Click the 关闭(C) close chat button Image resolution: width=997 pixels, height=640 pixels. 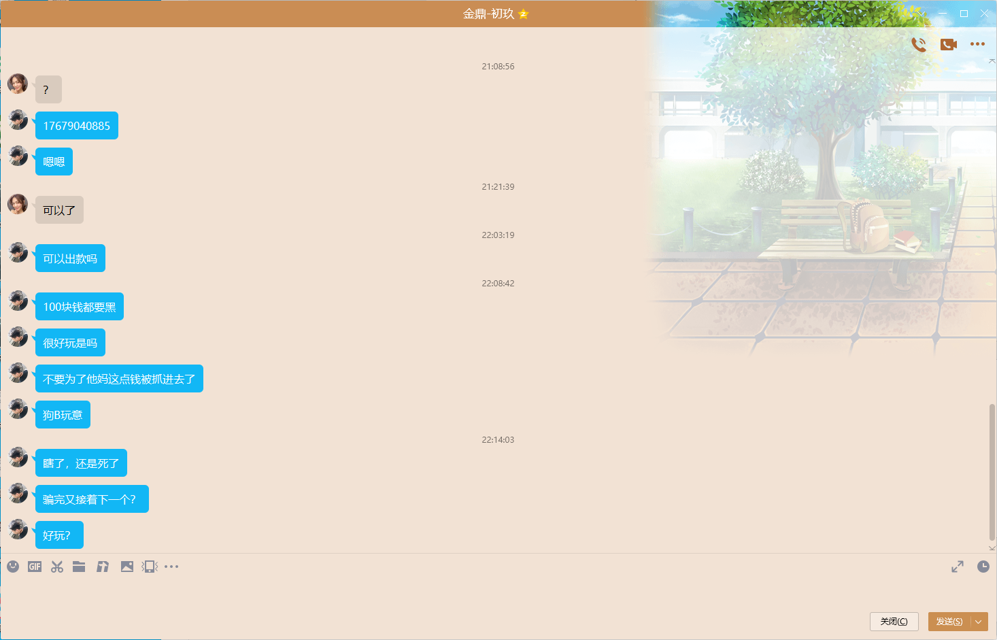(894, 622)
